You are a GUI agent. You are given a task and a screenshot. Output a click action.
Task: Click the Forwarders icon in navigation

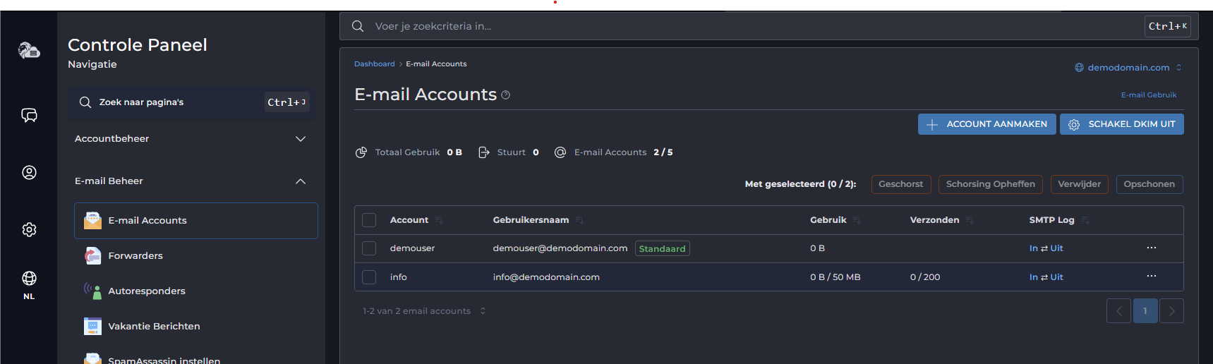pos(92,255)
